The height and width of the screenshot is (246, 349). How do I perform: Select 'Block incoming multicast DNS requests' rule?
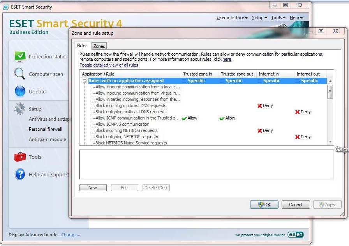(130, 105)
